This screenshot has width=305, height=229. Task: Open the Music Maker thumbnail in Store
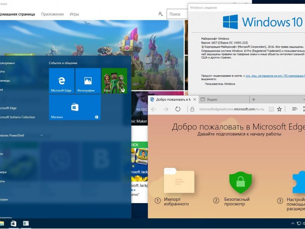pos(140,108)
